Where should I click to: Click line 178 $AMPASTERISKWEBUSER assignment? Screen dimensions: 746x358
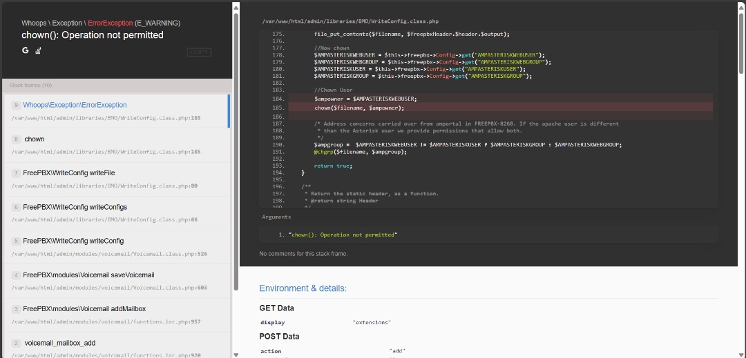429,55
